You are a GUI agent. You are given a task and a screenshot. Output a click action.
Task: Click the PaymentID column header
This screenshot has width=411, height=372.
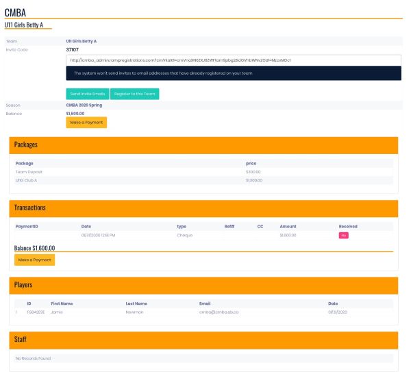tap(27, 227)
